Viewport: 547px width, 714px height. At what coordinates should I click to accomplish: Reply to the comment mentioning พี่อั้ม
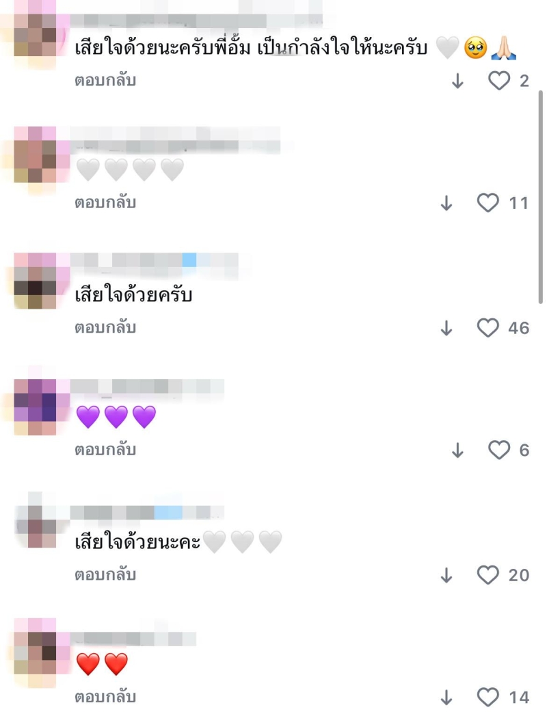click(x=105, y=81)
